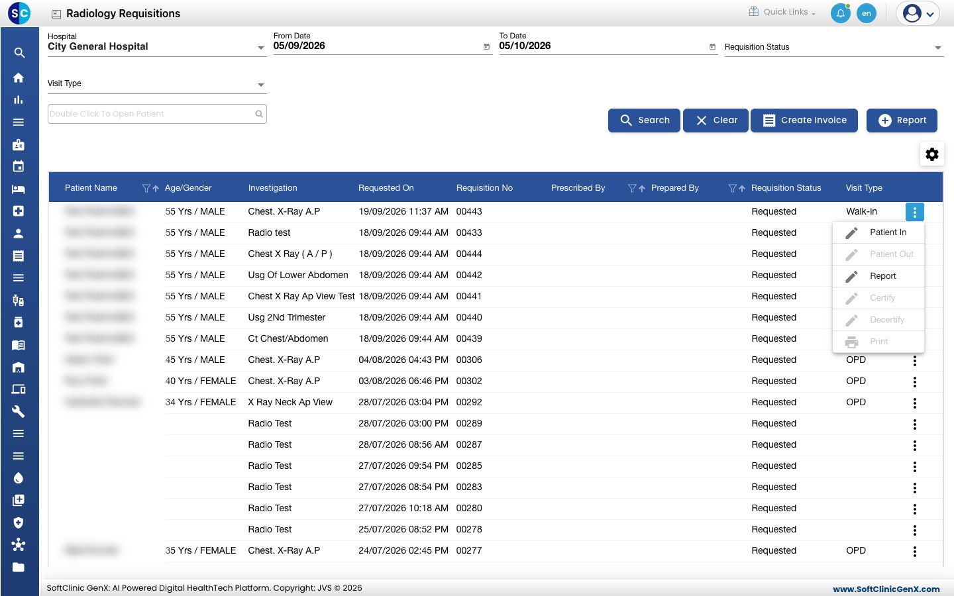Open From Date calendar picker icon
The height and width of the screenshot is (596, 954).
pos(487,47)
